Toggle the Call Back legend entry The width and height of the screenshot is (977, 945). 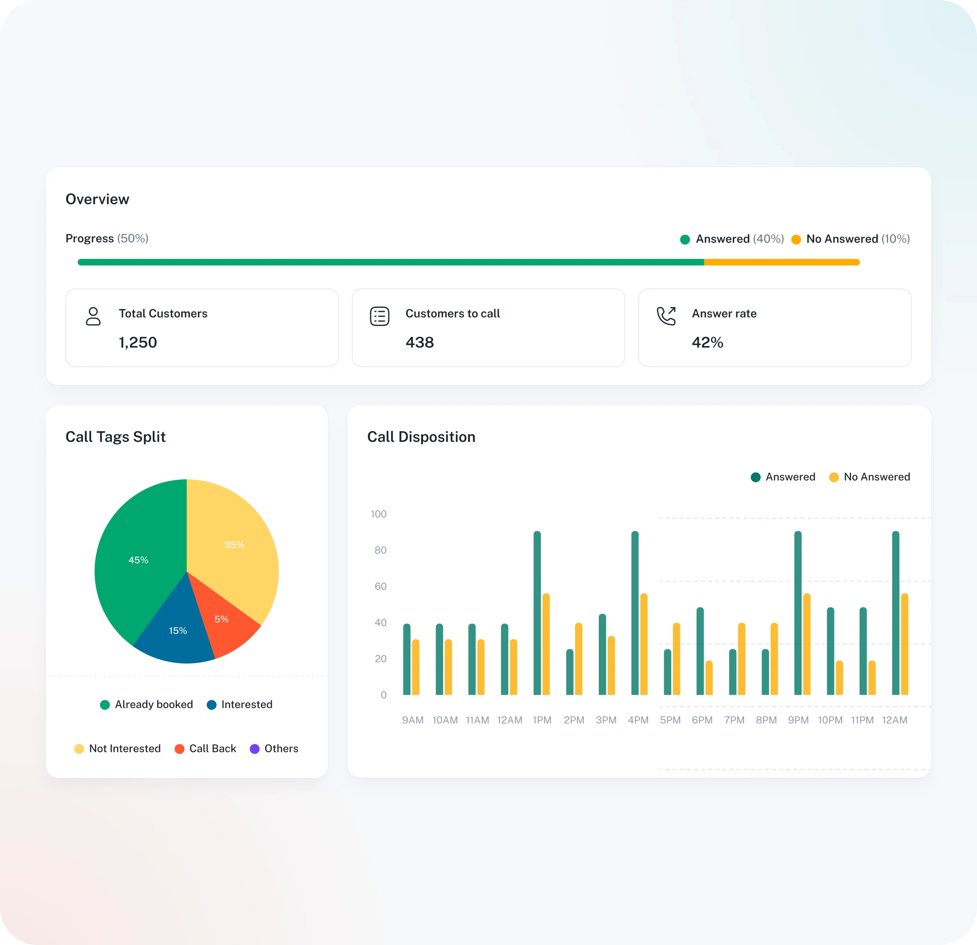click(205, 749)
